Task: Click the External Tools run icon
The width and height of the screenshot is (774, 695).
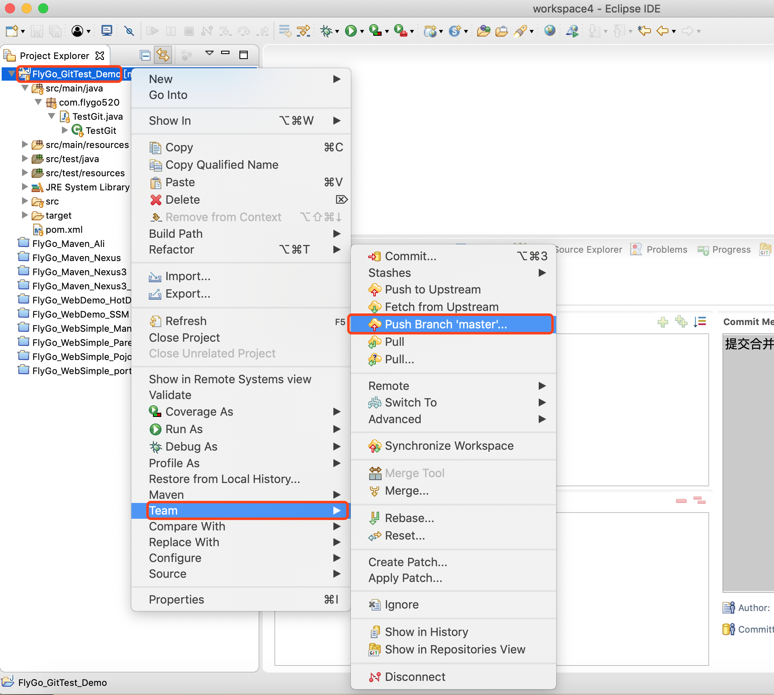Action: pyautogui.click(x=400, y=31)
